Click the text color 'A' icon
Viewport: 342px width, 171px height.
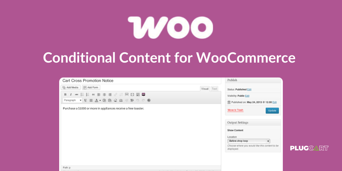96,100
